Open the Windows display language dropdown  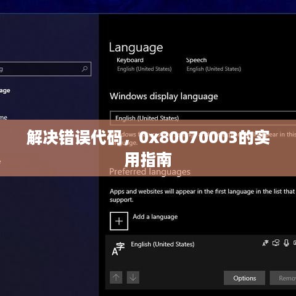(203, 118)
